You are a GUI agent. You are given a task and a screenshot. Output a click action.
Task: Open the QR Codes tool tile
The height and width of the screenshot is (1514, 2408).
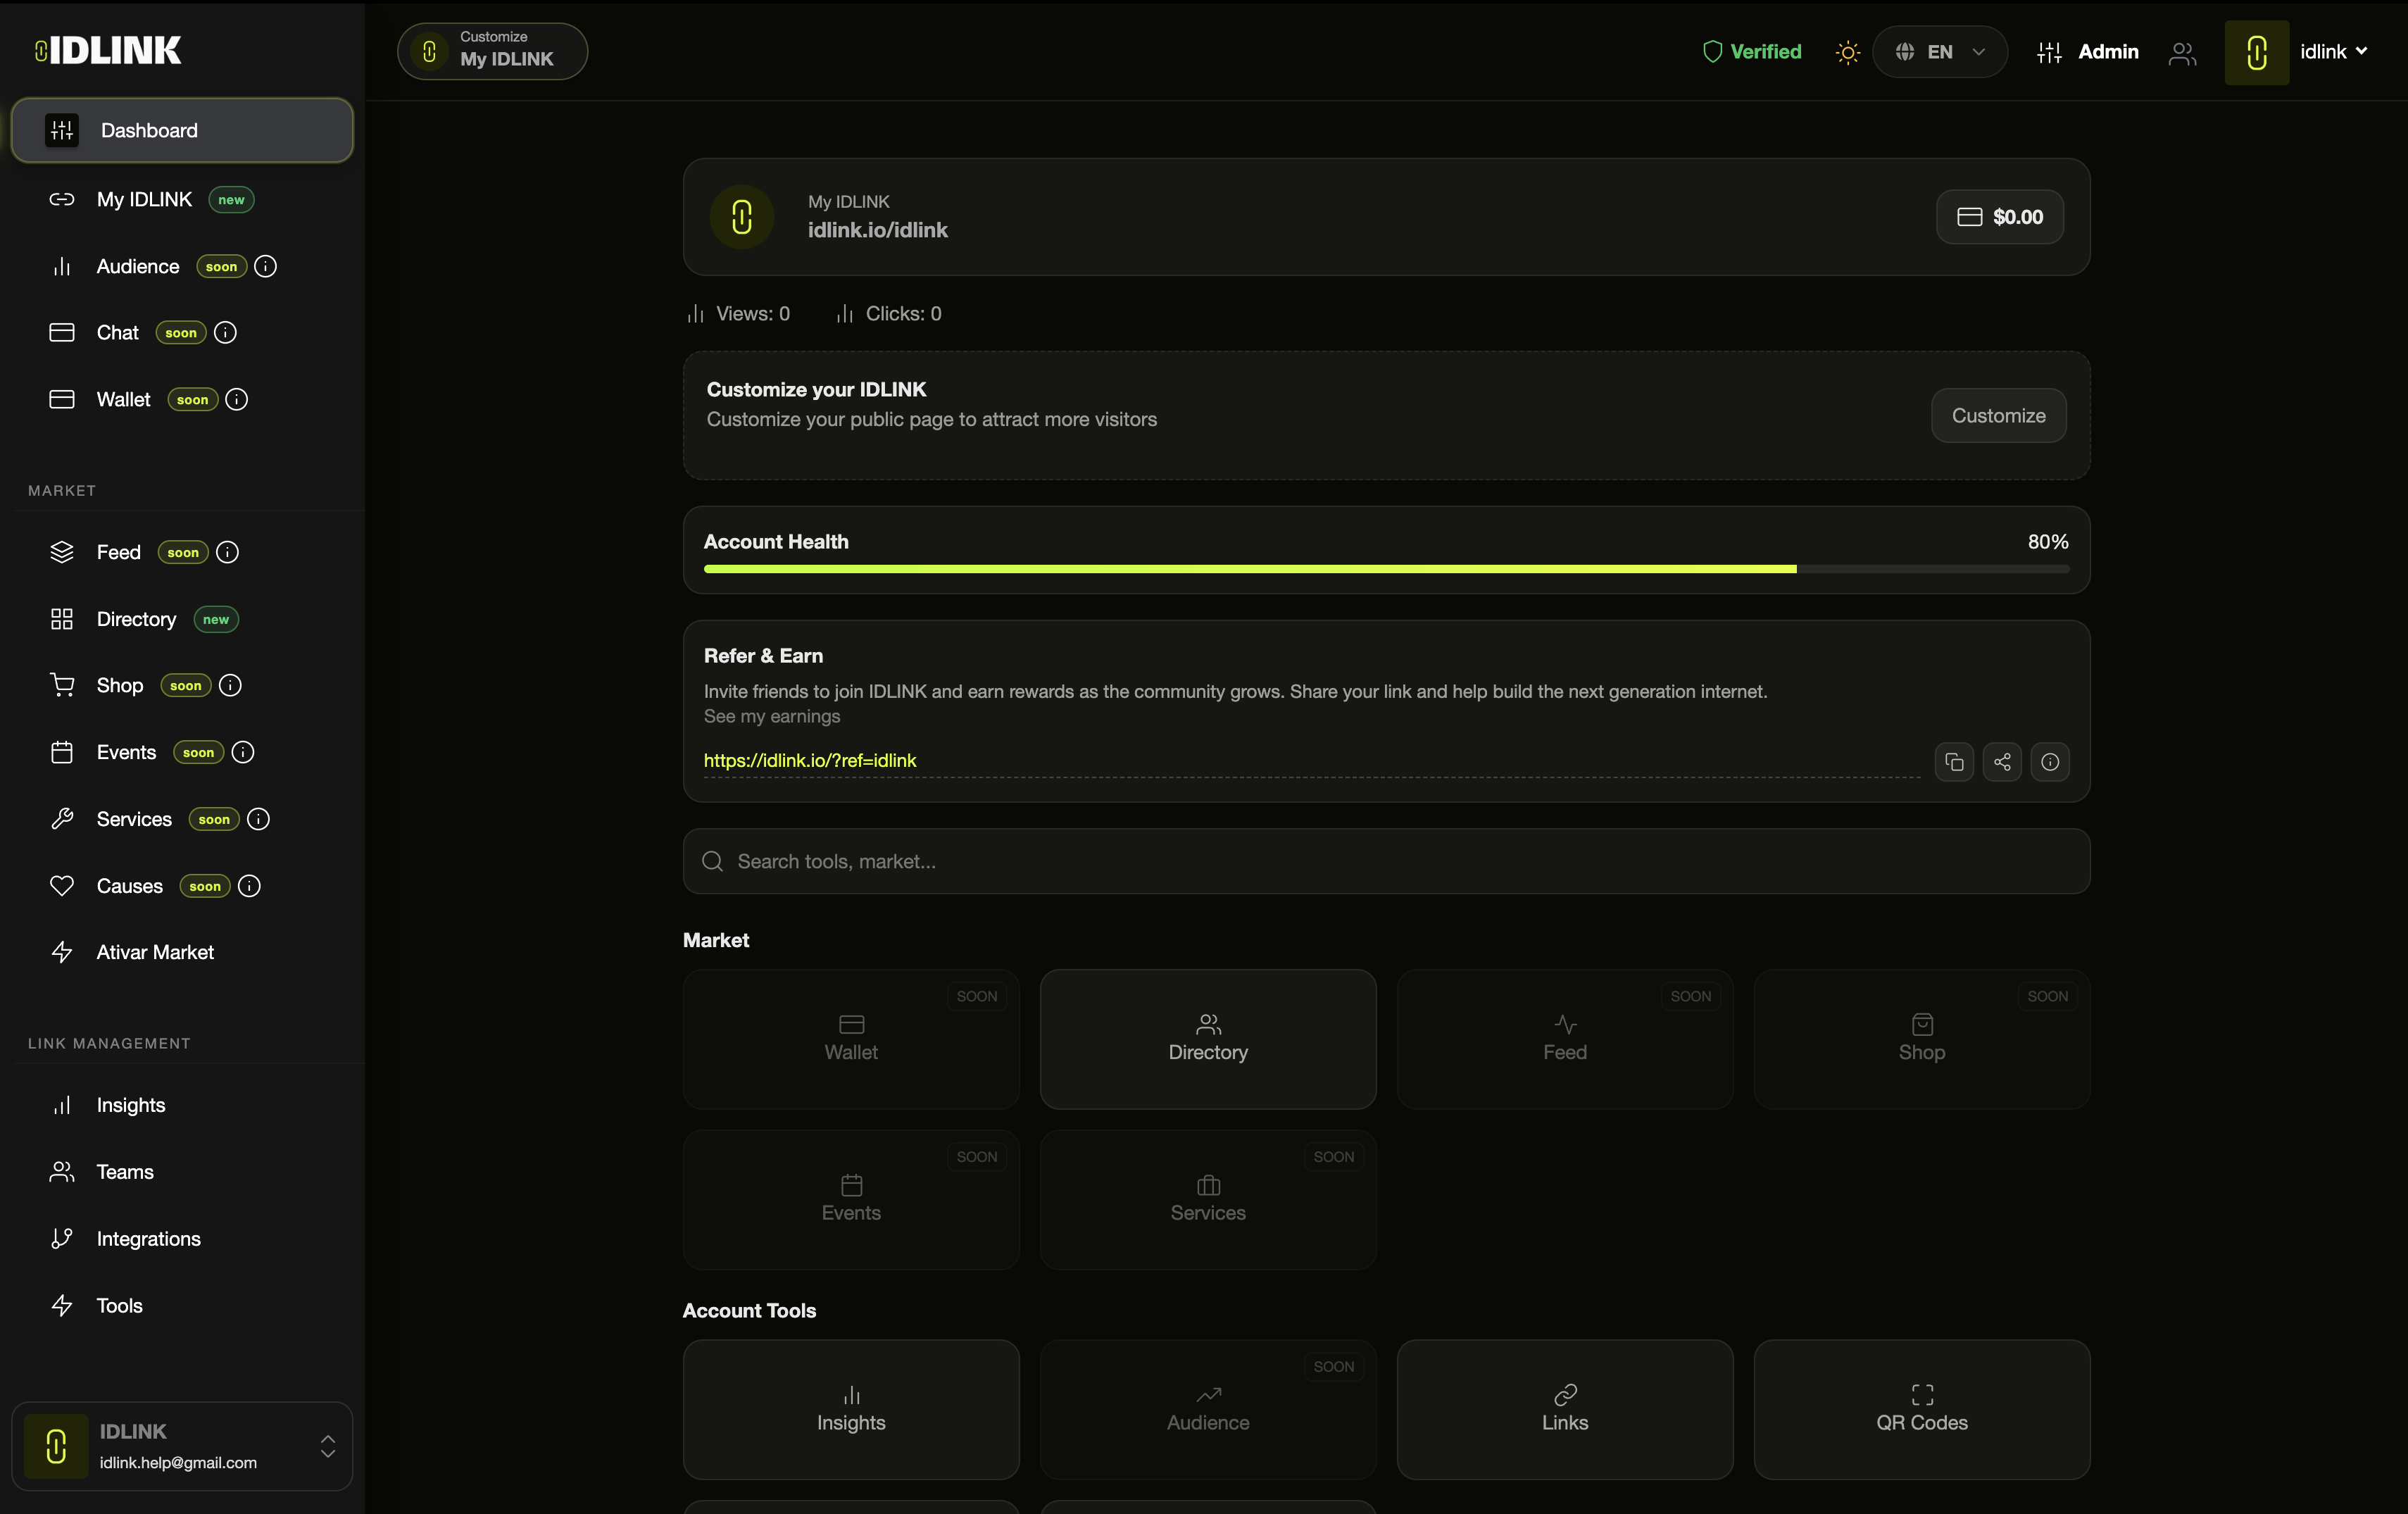pyautogui.click(x=1921, y=1409)
